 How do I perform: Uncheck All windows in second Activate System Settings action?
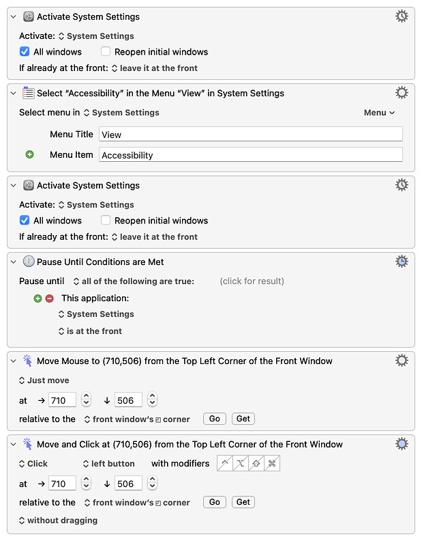[25, 220]
